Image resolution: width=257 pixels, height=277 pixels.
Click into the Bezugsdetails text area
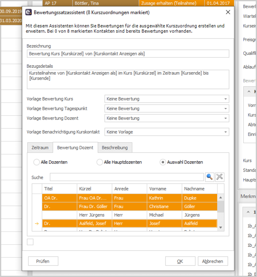pyautogui.click(x=128, y=79)
